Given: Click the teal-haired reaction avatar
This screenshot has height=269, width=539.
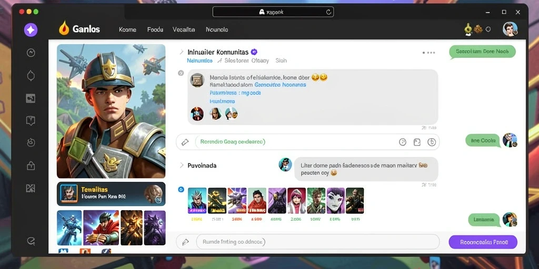Looking at the screenshot, I should [x=232, y=113].
